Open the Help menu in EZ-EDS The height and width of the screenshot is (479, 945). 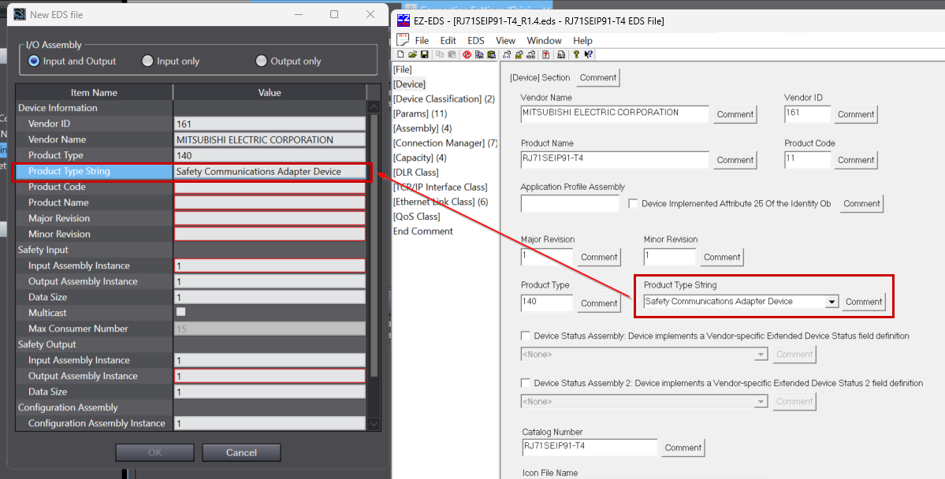point(582,40)
